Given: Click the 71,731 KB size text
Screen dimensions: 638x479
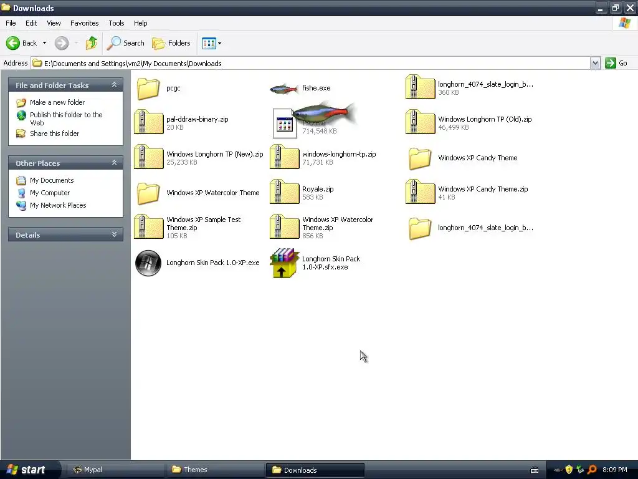Looking at the screenshot, I should tap(317, 162).
